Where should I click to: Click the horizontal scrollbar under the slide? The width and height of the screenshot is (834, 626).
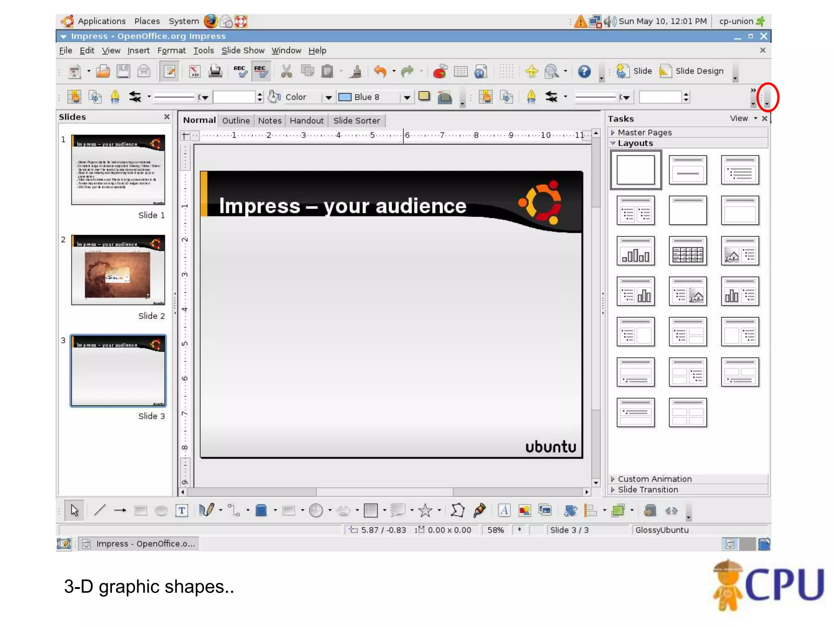[384, 492]
